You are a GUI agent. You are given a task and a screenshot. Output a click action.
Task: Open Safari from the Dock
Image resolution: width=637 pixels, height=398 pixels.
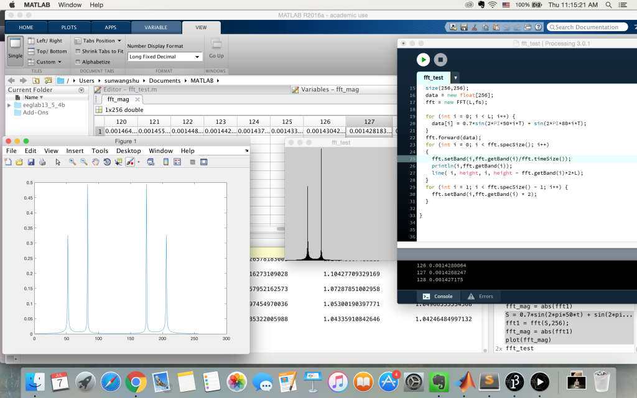pyautogui.click(x=111, y=382)
